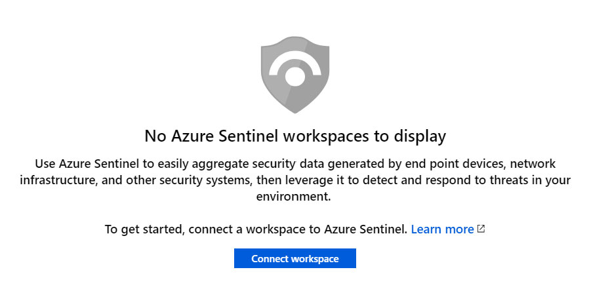Screen dimensions: 589x295
Task: Click the description line starting 'infrastructure, and other'
Action: click(x=295, y=180)
